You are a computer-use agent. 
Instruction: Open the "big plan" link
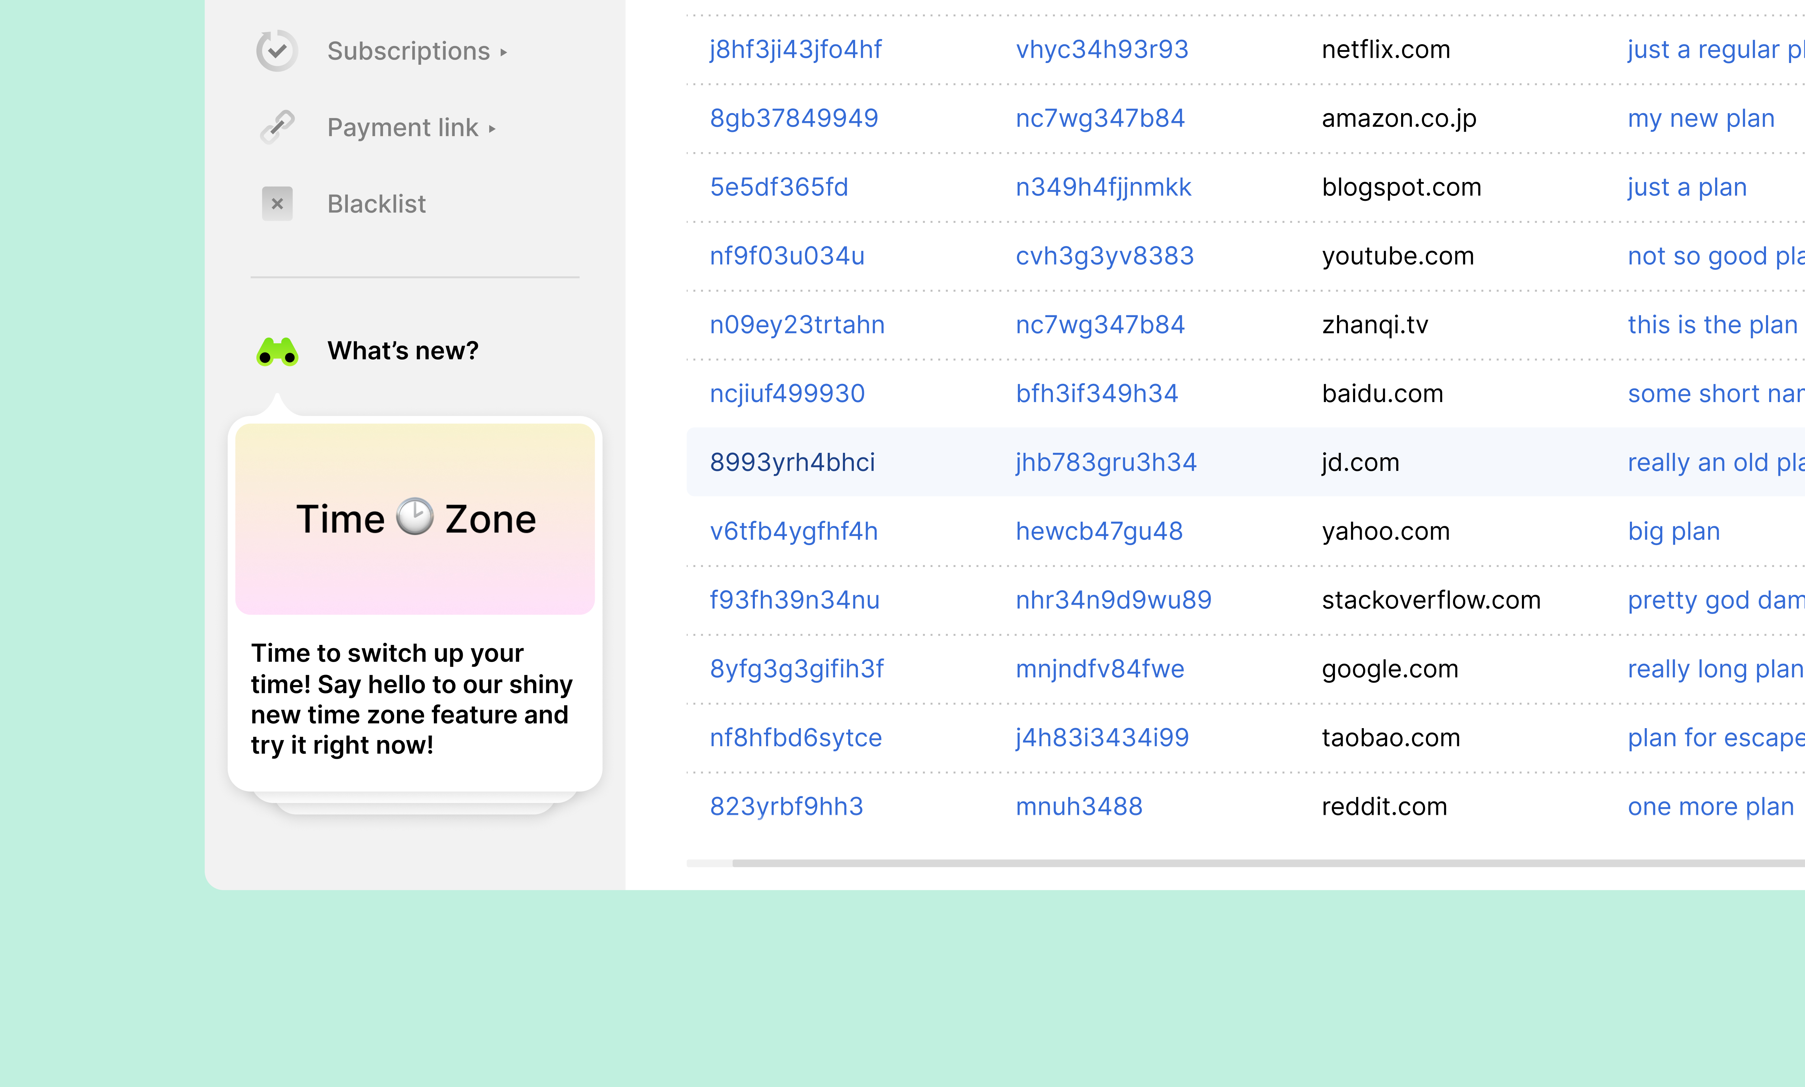[1674, 531]
